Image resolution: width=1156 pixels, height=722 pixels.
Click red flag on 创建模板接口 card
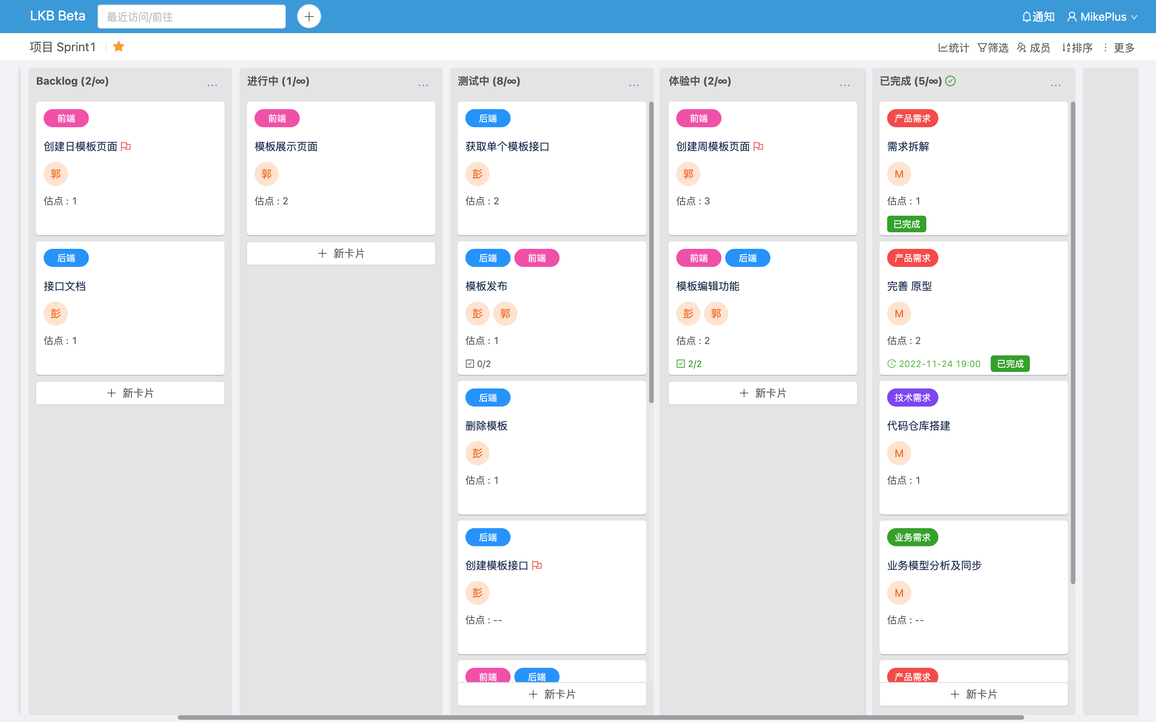point(537,565)
